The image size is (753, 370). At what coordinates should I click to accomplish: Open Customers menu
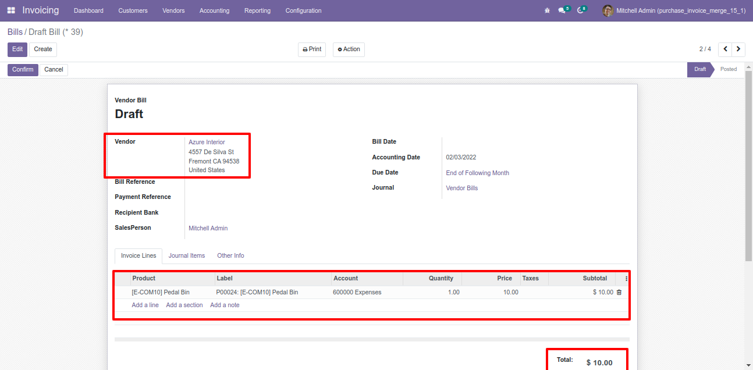(x=133, y=10)
